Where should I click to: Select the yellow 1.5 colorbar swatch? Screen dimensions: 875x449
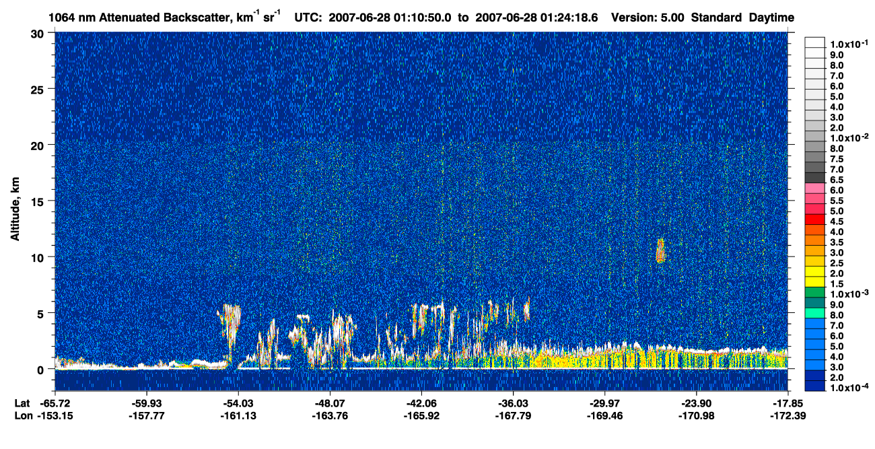point(815,282)
